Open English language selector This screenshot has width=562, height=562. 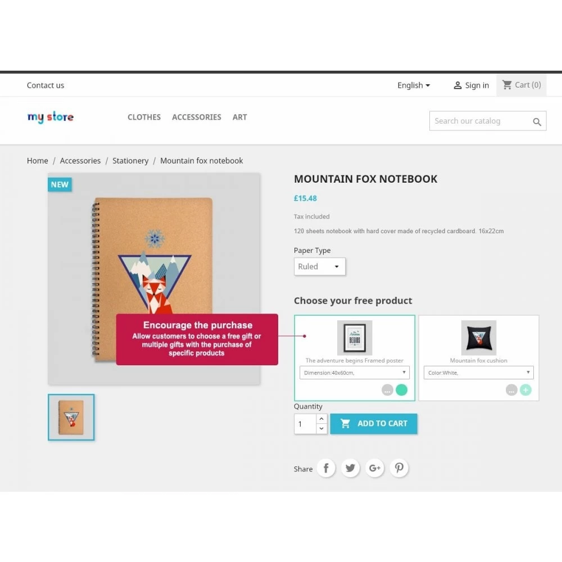pyautogui.click(x=414, y=85)
